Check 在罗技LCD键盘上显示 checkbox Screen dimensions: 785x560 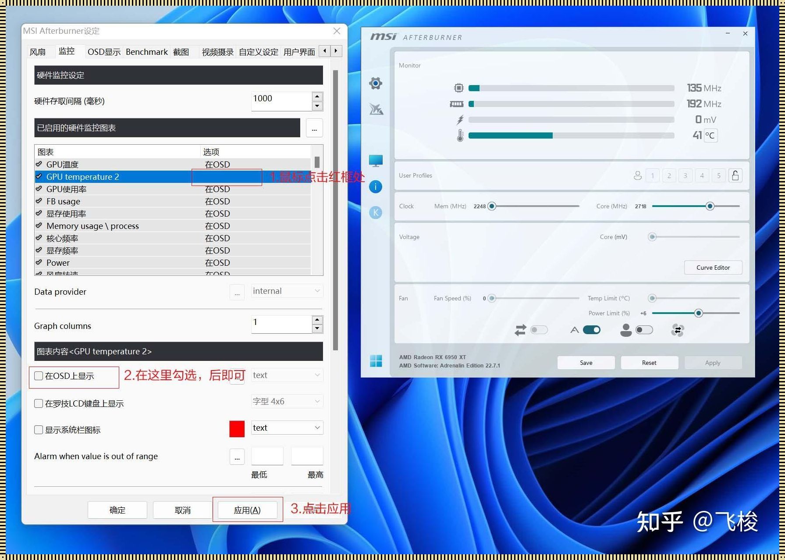click(39, 403)
